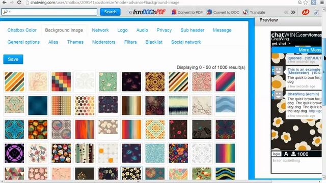Select the cupcakes pattern background
326x183 pixels.
(x=61, y=153)
